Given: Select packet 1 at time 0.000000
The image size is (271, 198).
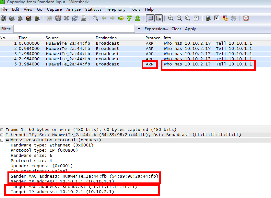Looking at the screenshot, I should pyautogui.click(x=135, y=43).
